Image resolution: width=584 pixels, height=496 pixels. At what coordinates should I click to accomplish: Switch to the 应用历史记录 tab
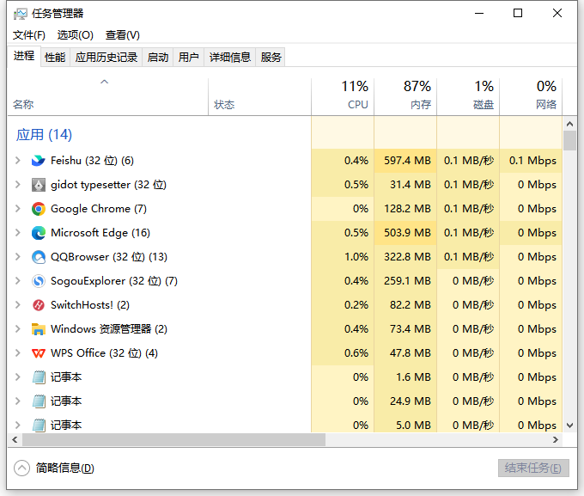pos(106,57)
